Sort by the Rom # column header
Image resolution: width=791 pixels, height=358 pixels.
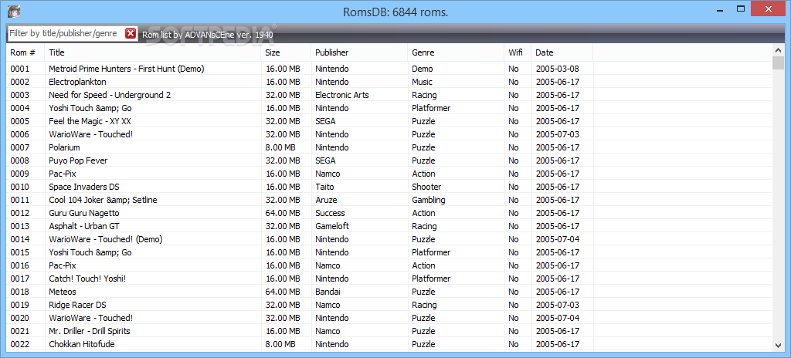(x=25, y=52)
